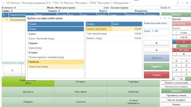Screen dimensions: 191x107
Task: Click the Раздел column header
Action: 56,24
